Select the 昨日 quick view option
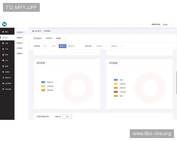This screenshot has height=141, width=177. pos(54,46)
